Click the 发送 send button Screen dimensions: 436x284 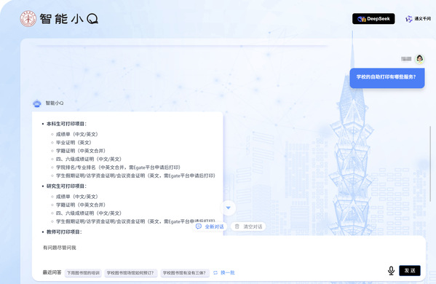[x=410, y=271]
